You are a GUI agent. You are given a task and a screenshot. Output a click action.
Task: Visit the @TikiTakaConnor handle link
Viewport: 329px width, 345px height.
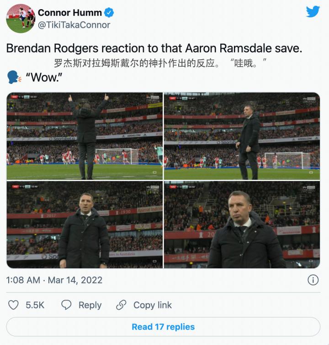pyautogui.click(x=74, y=25)
